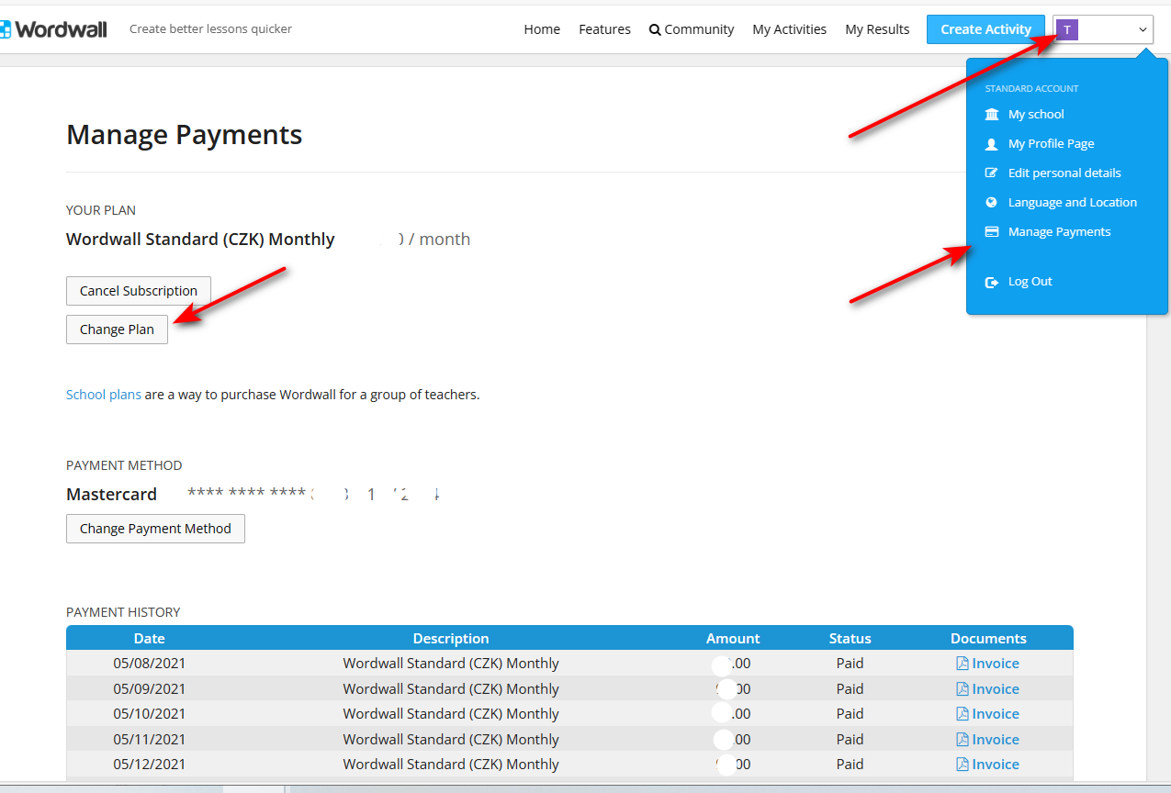Open the School plans link
Screen dimensions: 1171x793
[104, 395]
